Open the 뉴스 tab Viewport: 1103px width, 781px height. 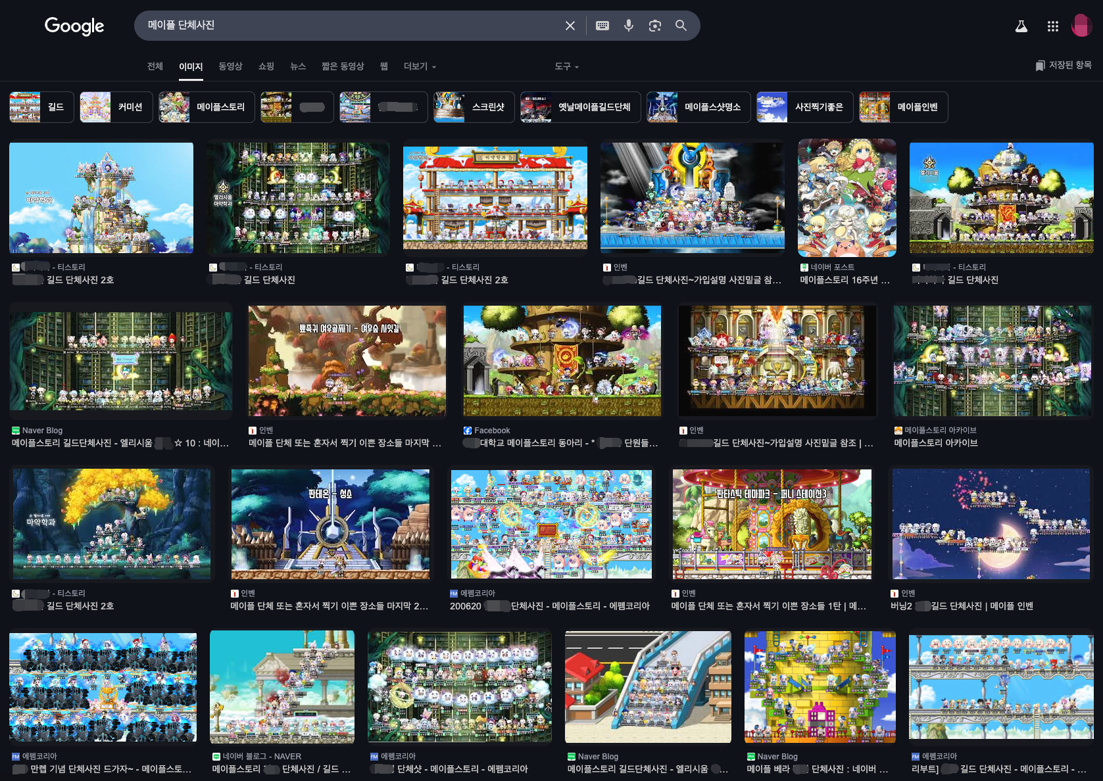coord(298,66)
